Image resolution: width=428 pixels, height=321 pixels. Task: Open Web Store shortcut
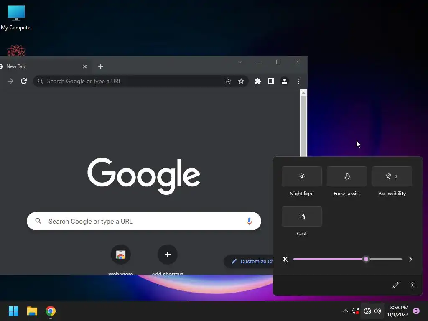121,255
